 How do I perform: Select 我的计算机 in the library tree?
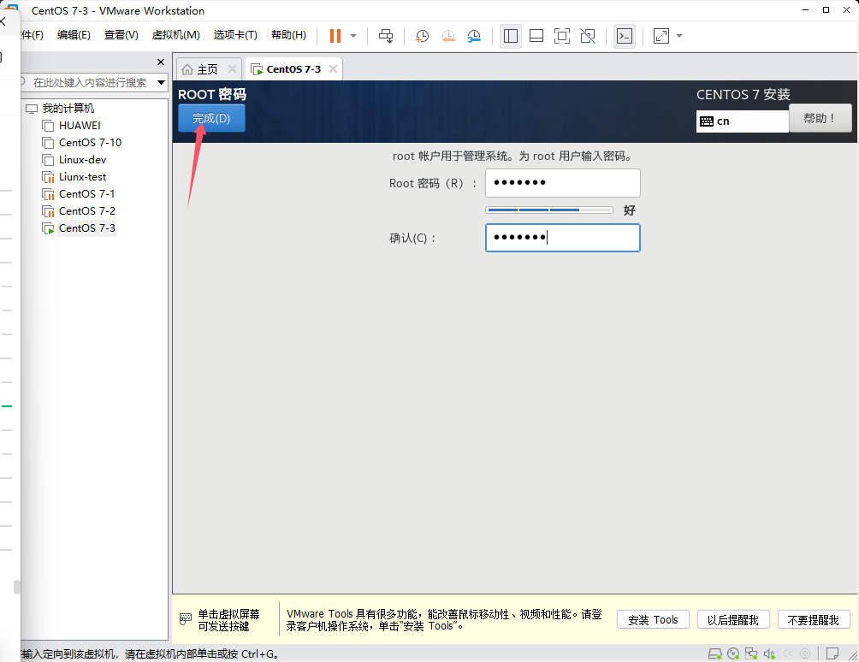coord(68,109)
